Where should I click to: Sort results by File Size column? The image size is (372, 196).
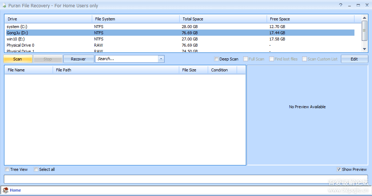point(193,70)
